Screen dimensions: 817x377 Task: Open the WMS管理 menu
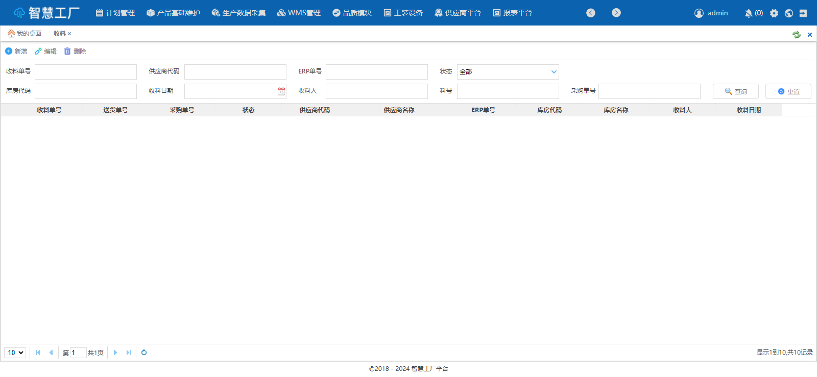(299, 13)
